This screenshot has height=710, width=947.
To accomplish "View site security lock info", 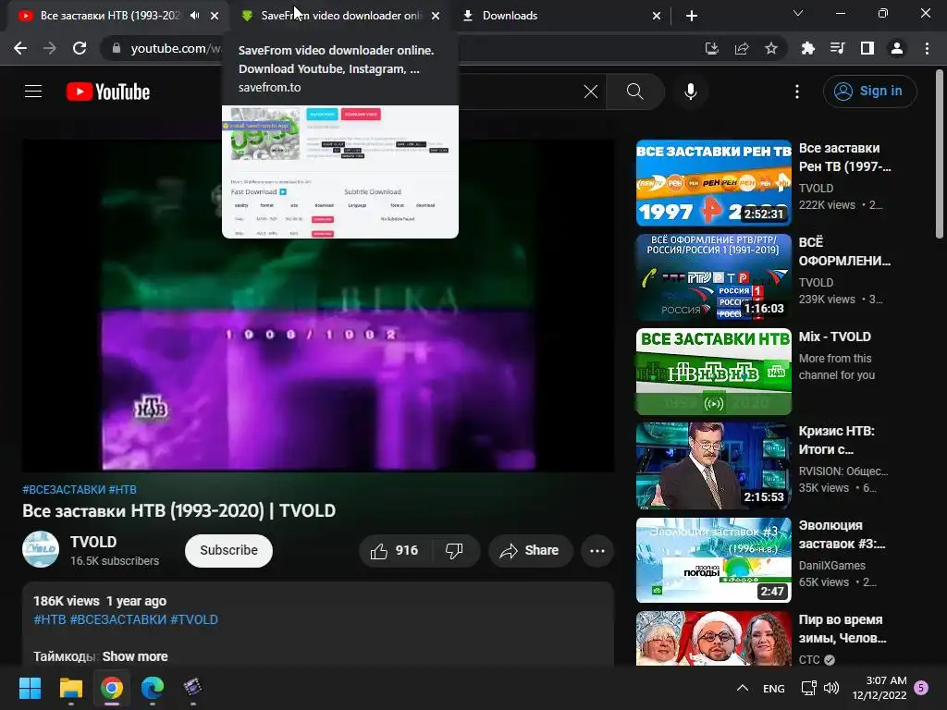I will click(117, 48).
